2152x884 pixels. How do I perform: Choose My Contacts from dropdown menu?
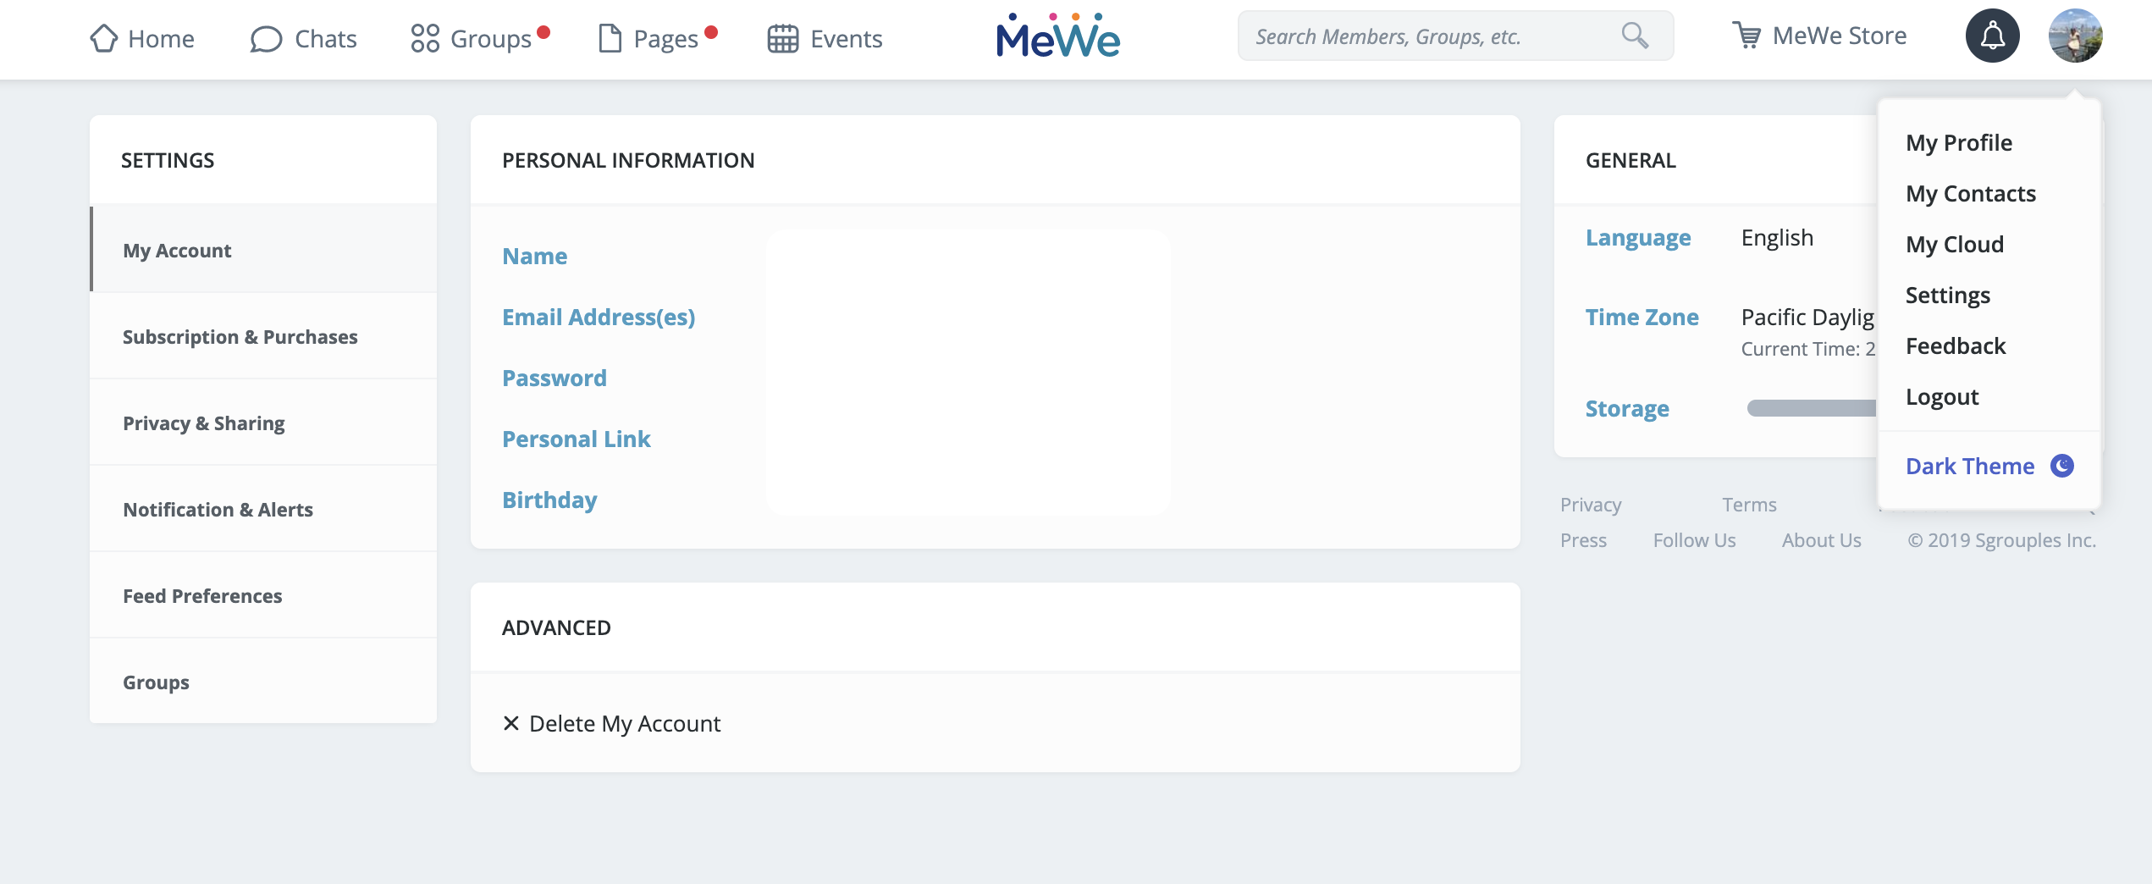(x=1971, y=193)
